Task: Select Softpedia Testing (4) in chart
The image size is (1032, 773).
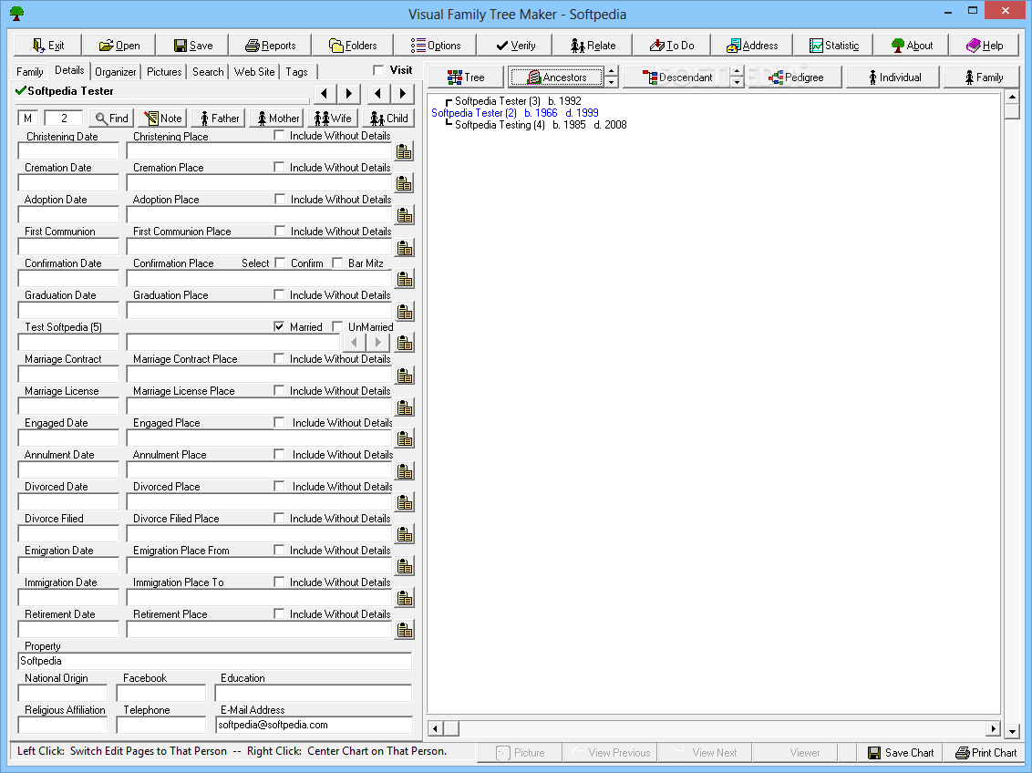Action: pos(541,125)
